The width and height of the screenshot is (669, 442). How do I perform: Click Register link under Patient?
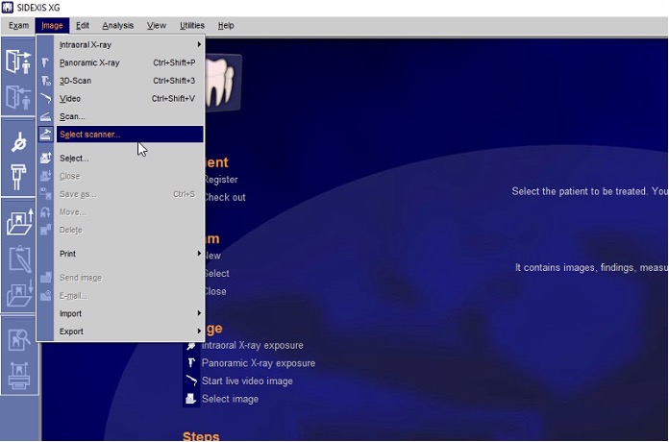pyautogui.click(x=220, y=180)
